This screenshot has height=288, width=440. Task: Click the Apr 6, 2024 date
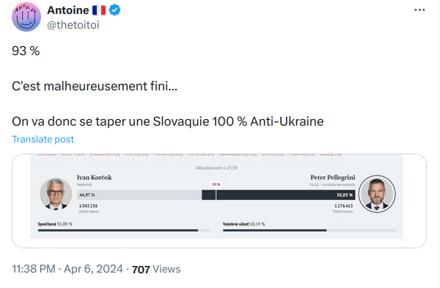[x=93, y=269]
